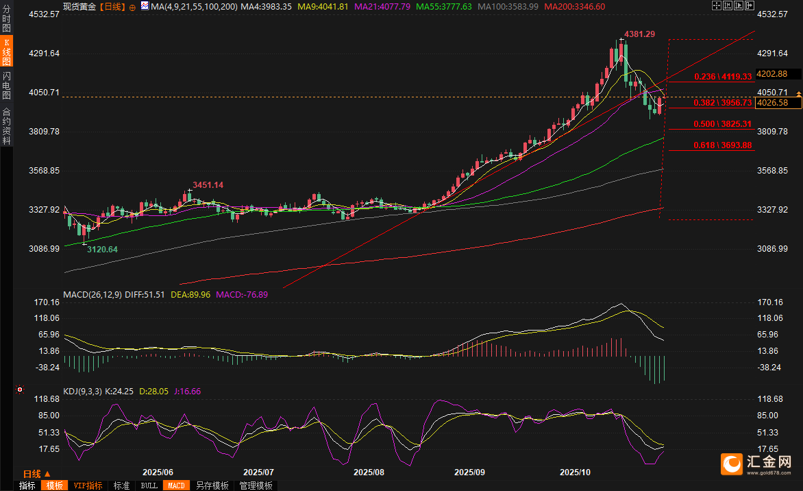Click the play-forward chart icon
Viewport: 803px width, 491px height.
(x=739, y=5)
